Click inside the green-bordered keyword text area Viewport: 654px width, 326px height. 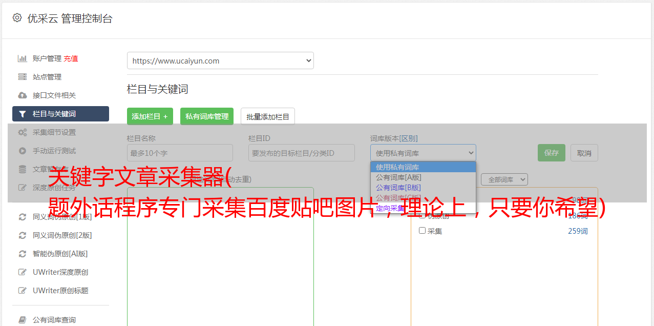click(x=220, y=256)
